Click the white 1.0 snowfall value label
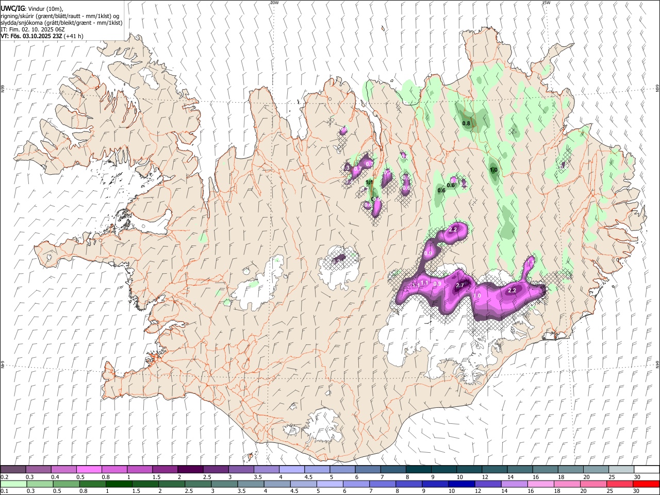The width and height of the screenshot is (660, 495). (477, 295)
